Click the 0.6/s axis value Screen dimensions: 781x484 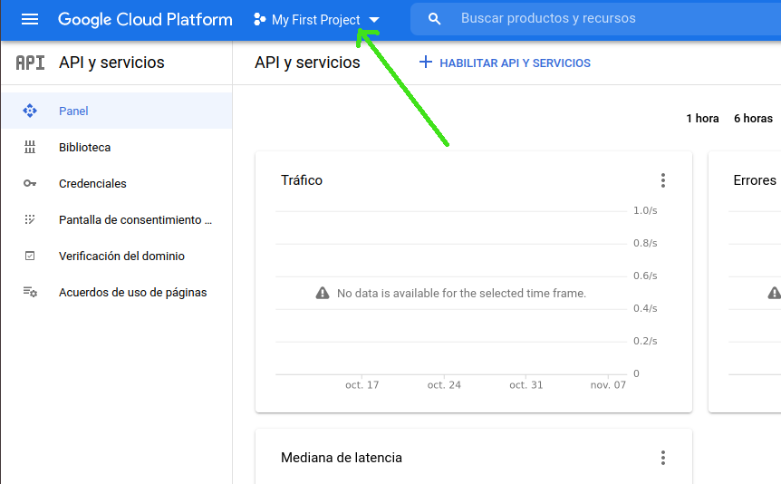(645, 276)
